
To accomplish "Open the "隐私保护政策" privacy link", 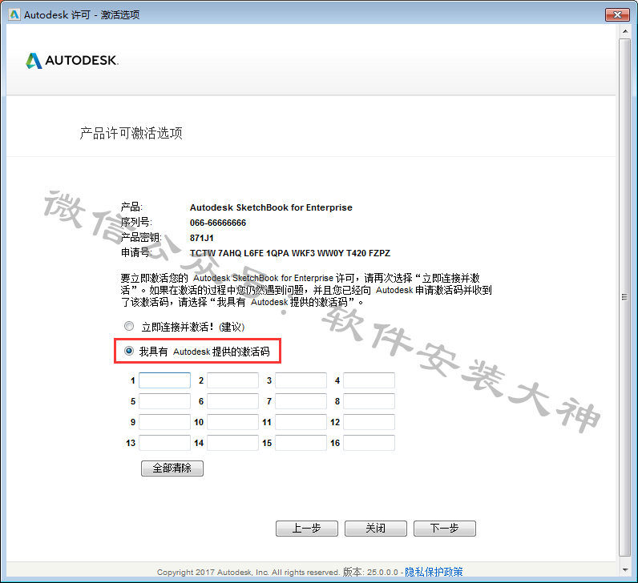I will [x=434, y=572].
